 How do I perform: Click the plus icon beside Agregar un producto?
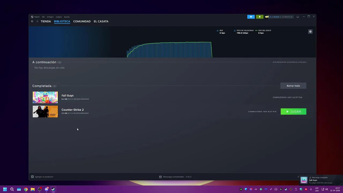point(32,177)
